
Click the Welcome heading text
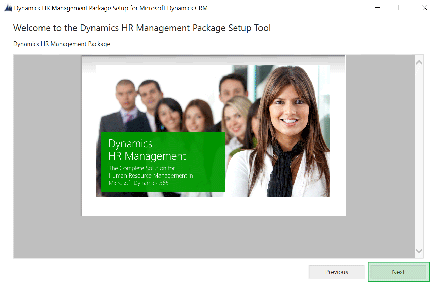coord(141,28)
